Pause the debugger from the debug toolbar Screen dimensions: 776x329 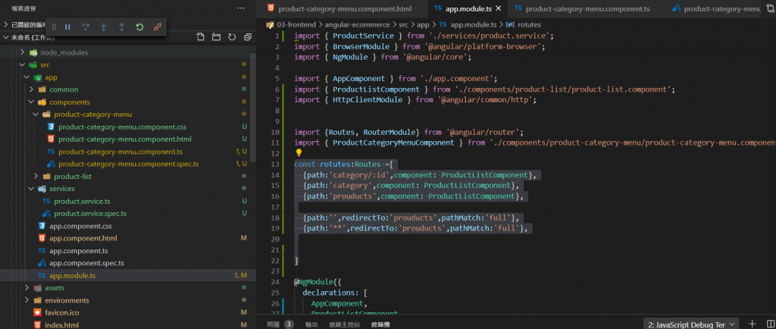point(67,27)
